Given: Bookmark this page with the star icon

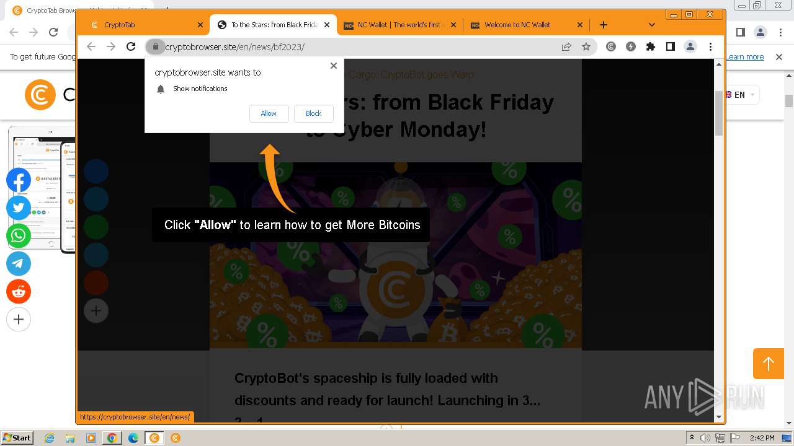Looking at the screenshot, I should coord(586,46).
